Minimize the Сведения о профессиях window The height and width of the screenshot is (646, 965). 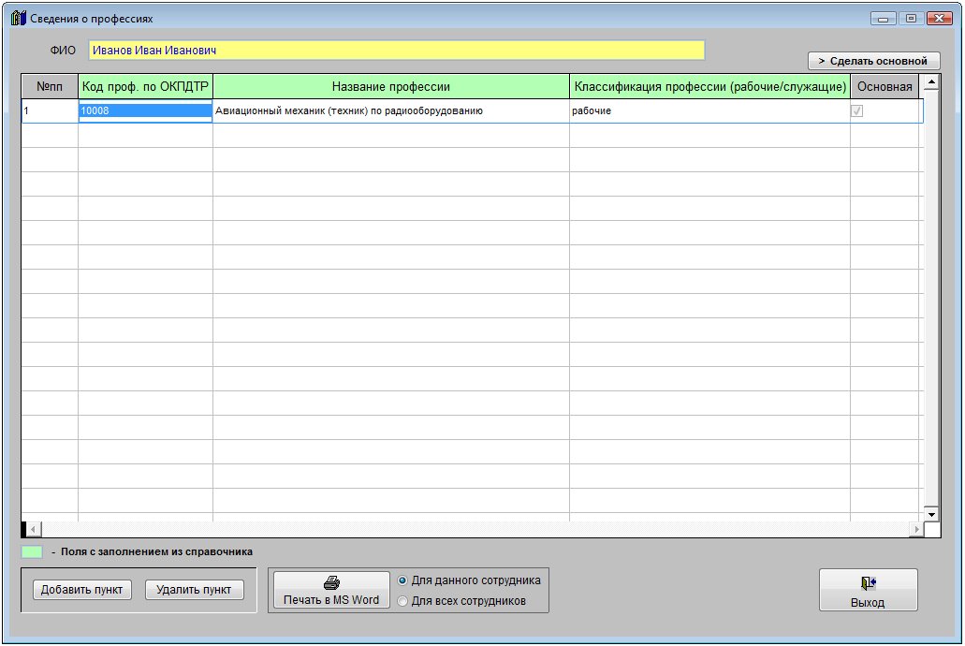coord(884,19)
